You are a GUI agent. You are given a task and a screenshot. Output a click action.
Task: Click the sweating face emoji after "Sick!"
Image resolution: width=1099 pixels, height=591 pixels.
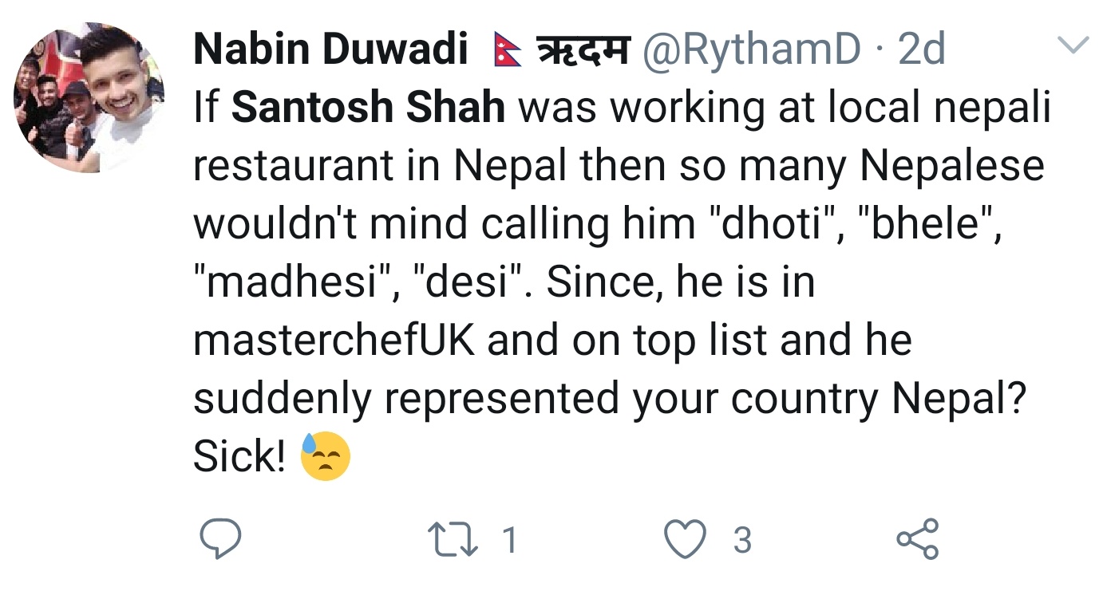pyautogui.click(x=326, y=457)
